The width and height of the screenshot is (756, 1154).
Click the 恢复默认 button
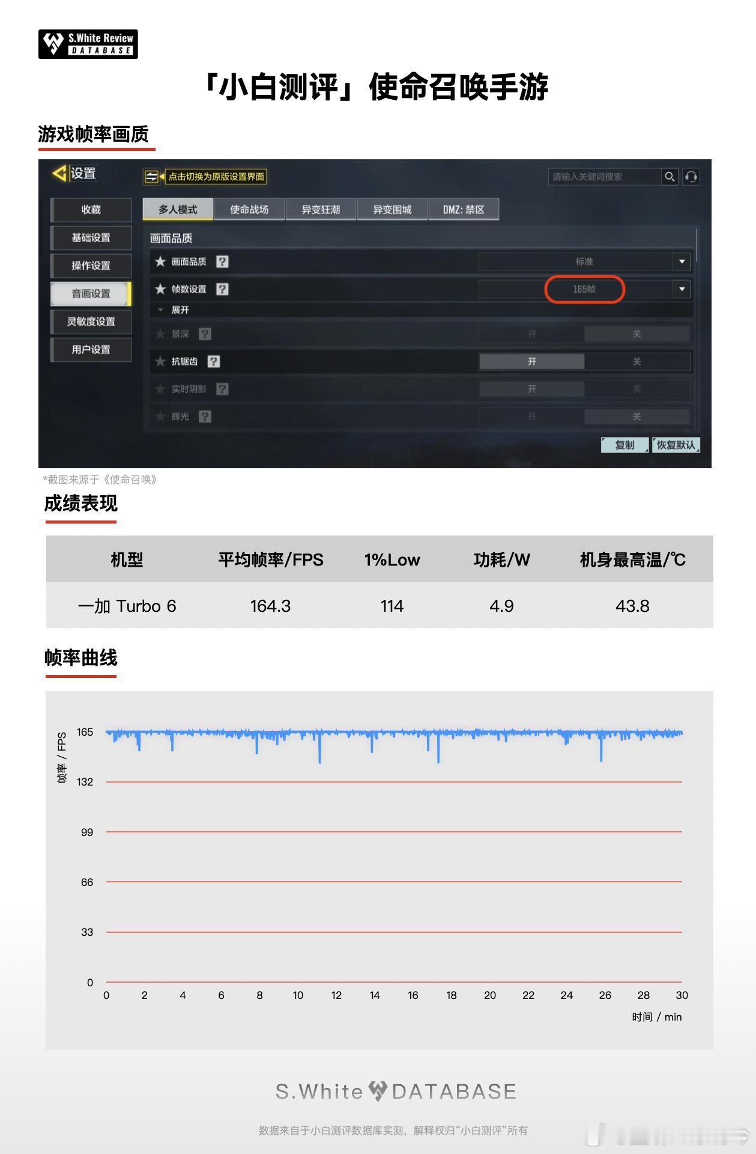coord(676,445)
